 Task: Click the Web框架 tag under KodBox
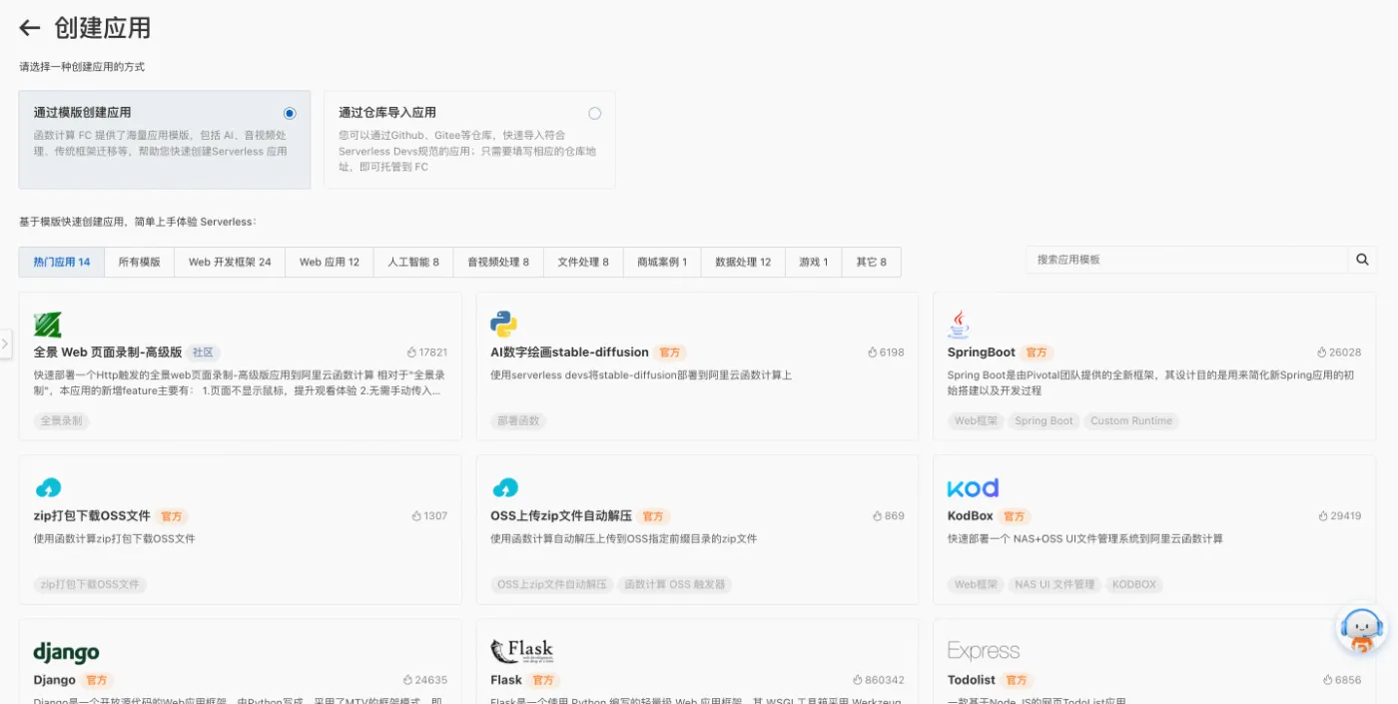[976, 585]
